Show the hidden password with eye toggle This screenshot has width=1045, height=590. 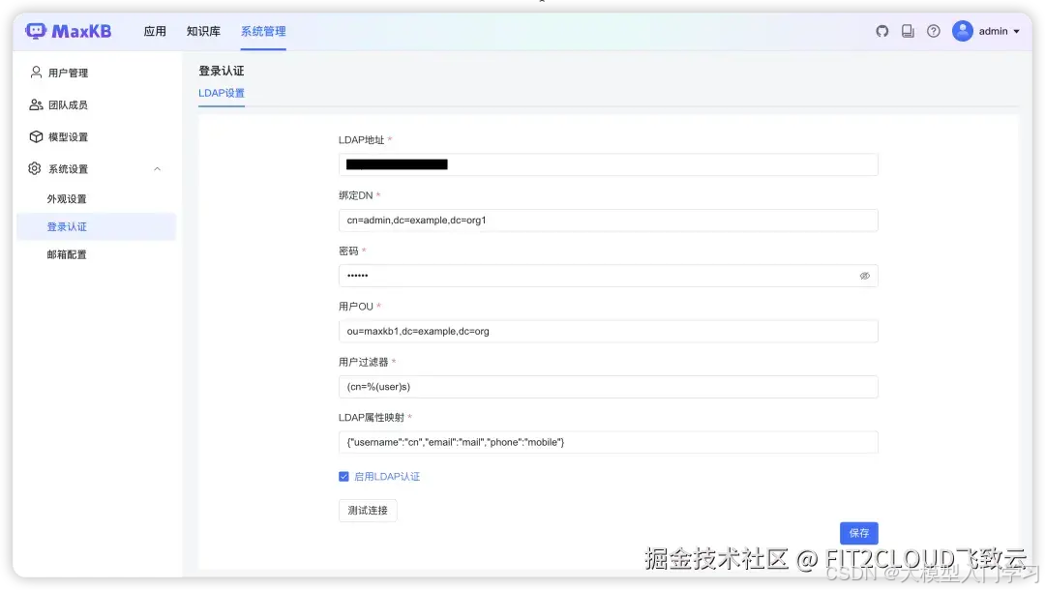(864, 276)
